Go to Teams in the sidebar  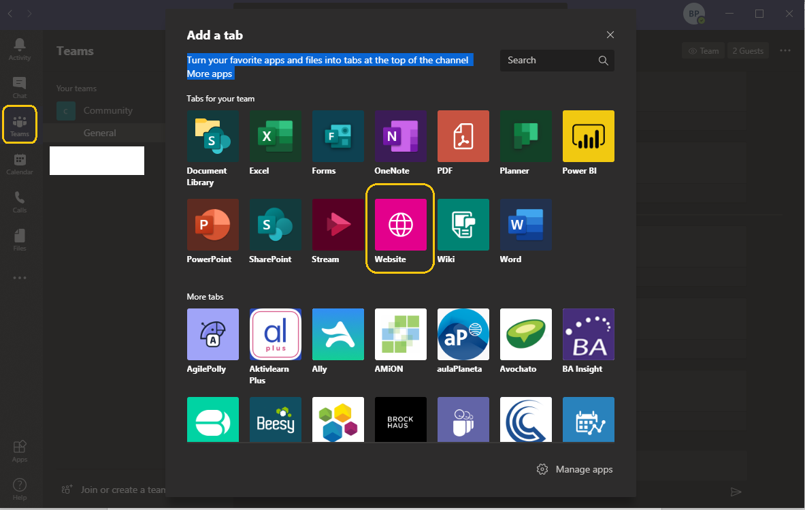[20, 125]
